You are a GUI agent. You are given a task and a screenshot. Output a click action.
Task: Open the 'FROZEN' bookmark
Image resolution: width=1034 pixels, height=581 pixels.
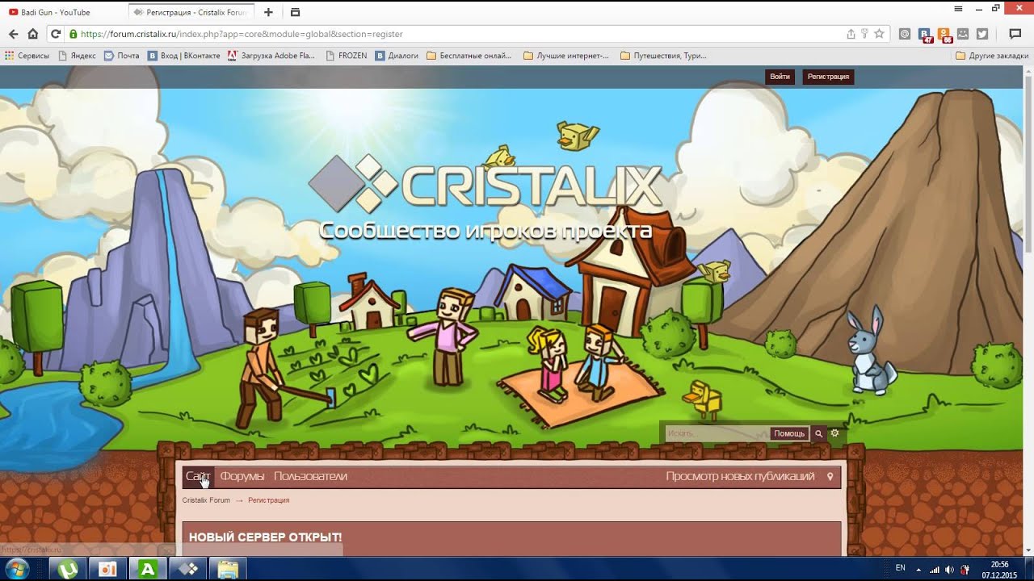346,56
